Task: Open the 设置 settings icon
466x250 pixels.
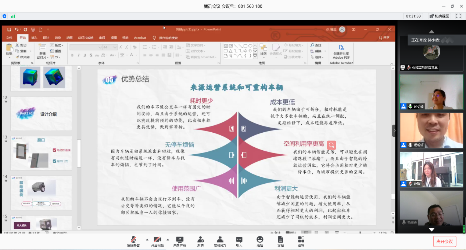Action: pyautogui.click(x=301, y=240)
